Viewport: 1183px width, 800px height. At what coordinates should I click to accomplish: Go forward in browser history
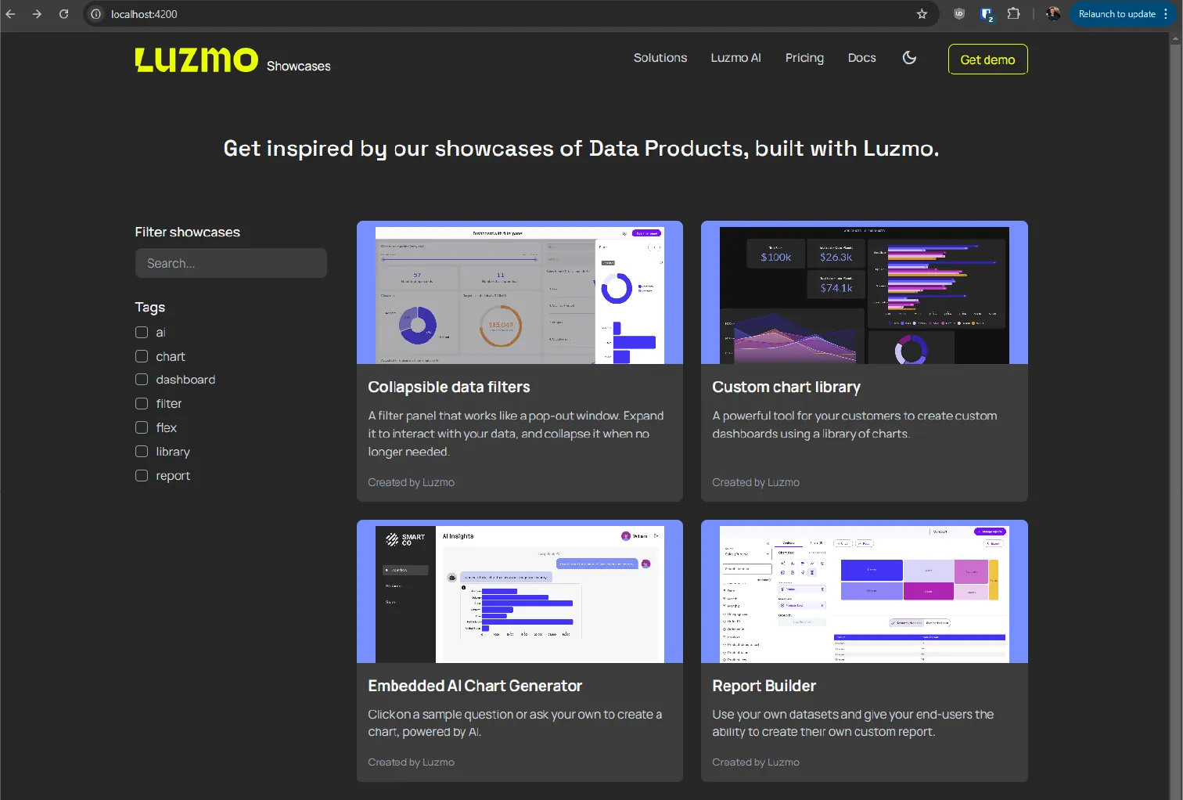tap(37, 14)
